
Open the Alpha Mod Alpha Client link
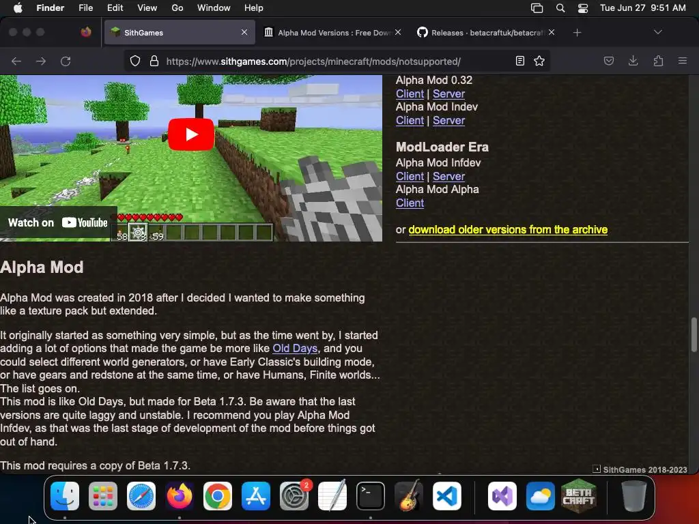[410, 203]
